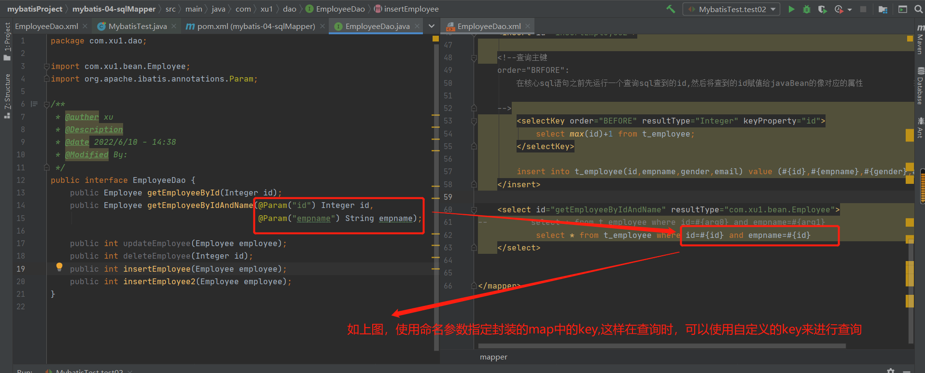The width and height of the screenshot is (925, 373).
Task: Show hidden tabs chevron dropdown
Action: click(432, 26)
